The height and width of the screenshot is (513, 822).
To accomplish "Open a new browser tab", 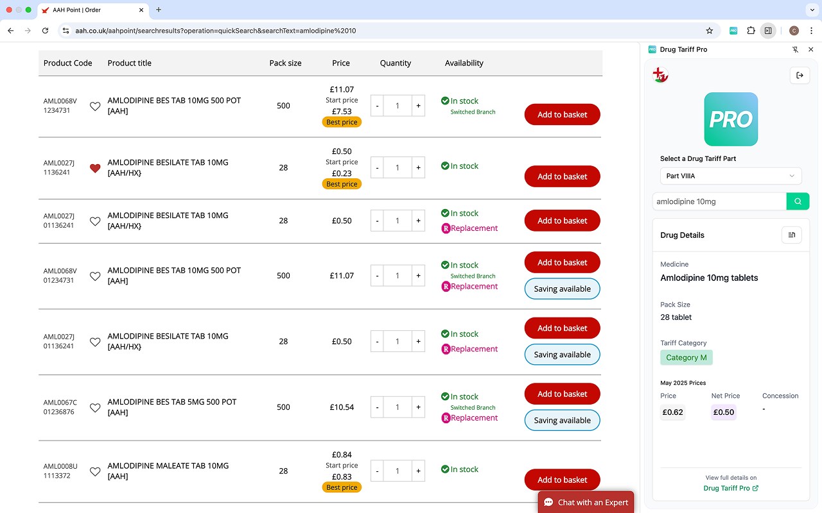I will click(159, 10).
